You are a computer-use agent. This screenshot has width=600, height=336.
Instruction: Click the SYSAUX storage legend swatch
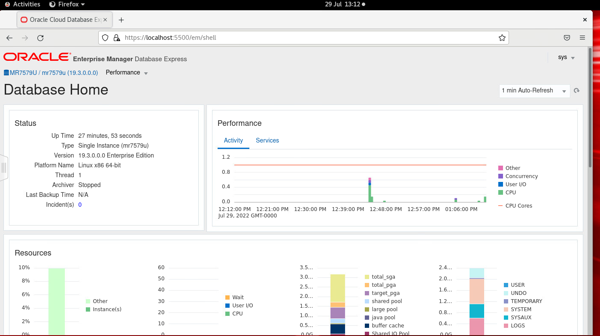506,318
